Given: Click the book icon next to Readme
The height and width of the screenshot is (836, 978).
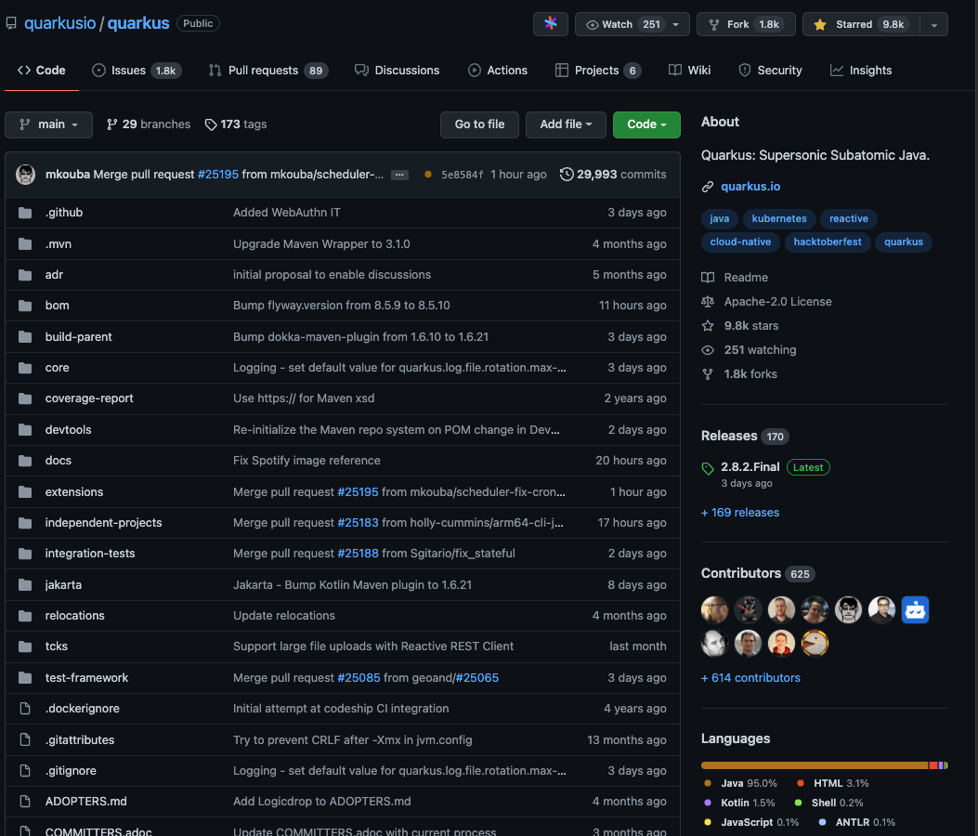Looking at the screenshot, I should point(708,278).
